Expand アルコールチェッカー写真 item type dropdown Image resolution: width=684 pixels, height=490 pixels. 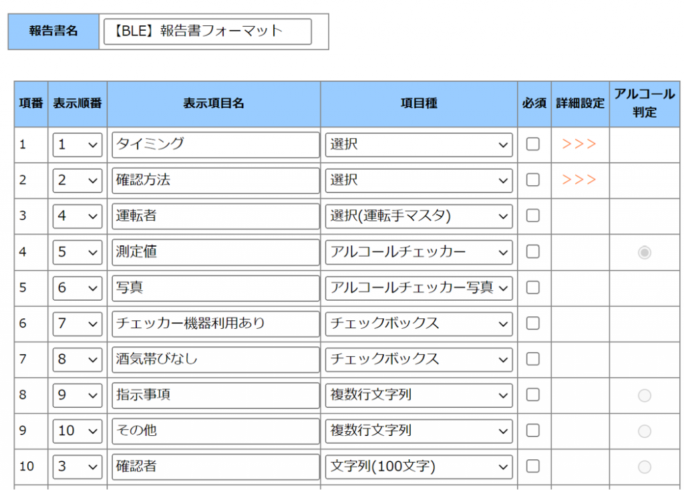(x=419, y=287)
